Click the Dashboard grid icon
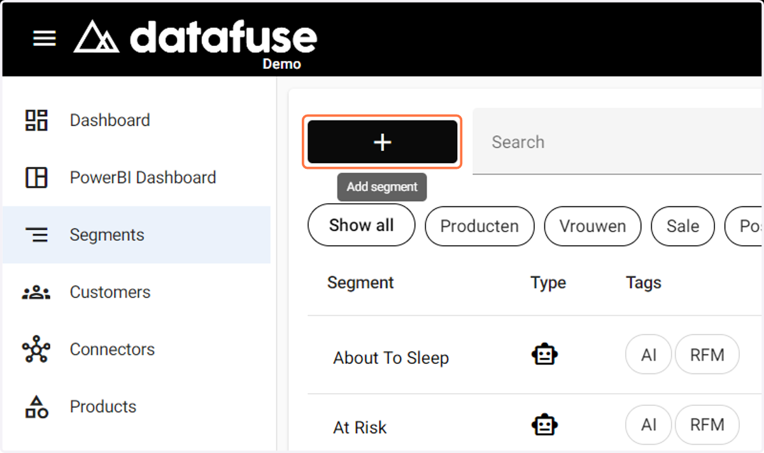 (36, 120)
